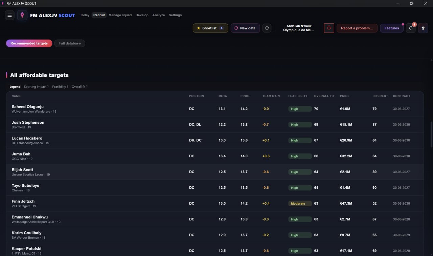433x256 pixels.
Task: Select player Lucas Høgsberg
Action: coord(215,140)
